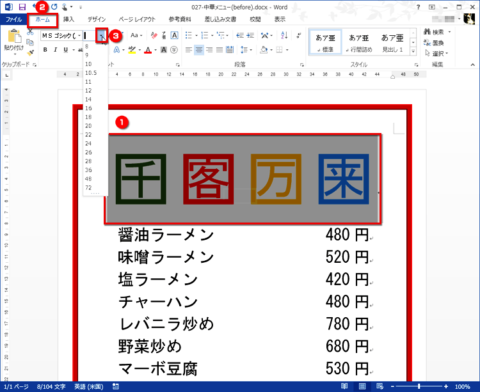Viewport: 480px width, 392px height.
Task: Switch to the Design (デザイン) tab
Action: (97, 19)
